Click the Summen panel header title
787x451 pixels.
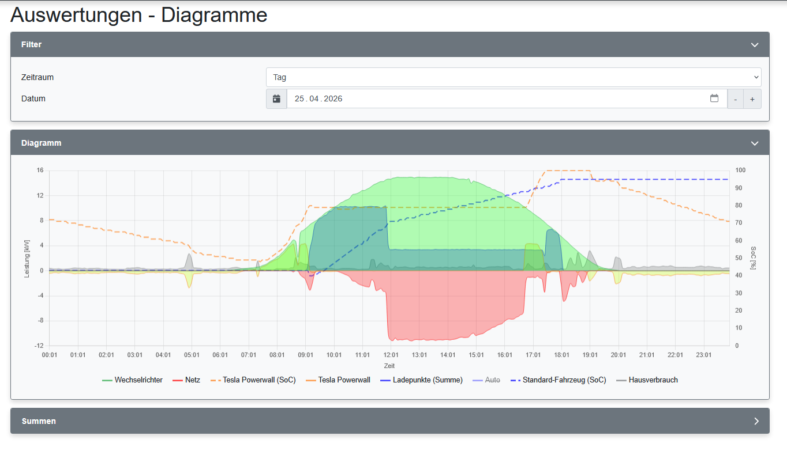(x=39, y=421)
